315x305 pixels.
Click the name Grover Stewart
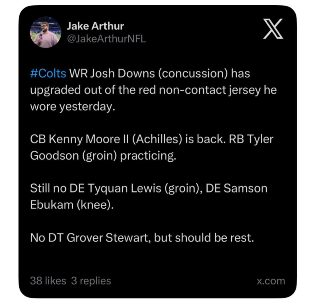click(x=108, y=238)
